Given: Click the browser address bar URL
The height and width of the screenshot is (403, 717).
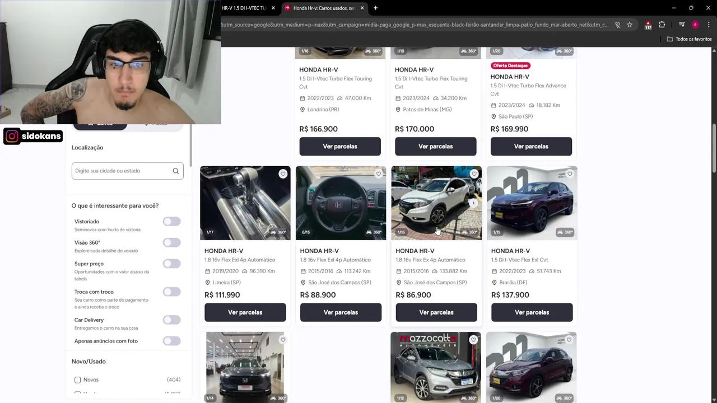Looking at the screenshot, I should tap(415, 25).
